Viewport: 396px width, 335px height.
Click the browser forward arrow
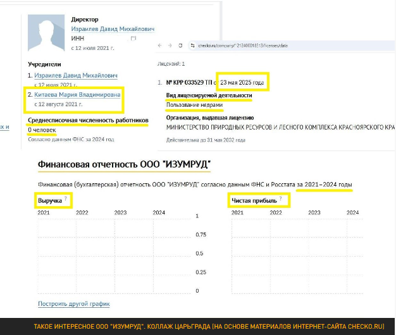click(x=170, y=46)
